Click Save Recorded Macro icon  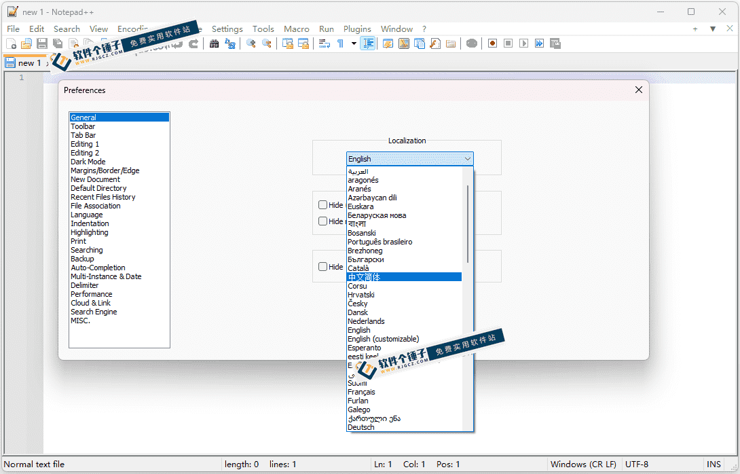pyautogui.click(x=555, y=43)
